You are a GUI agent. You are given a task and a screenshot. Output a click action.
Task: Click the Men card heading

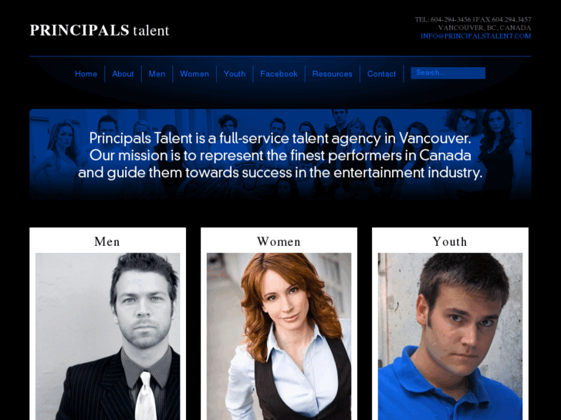pyautogui.click(x=107, y=242)
